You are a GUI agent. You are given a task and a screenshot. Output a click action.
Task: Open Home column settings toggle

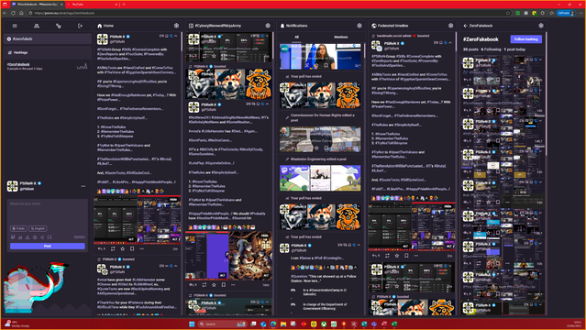tap(176, 26)
